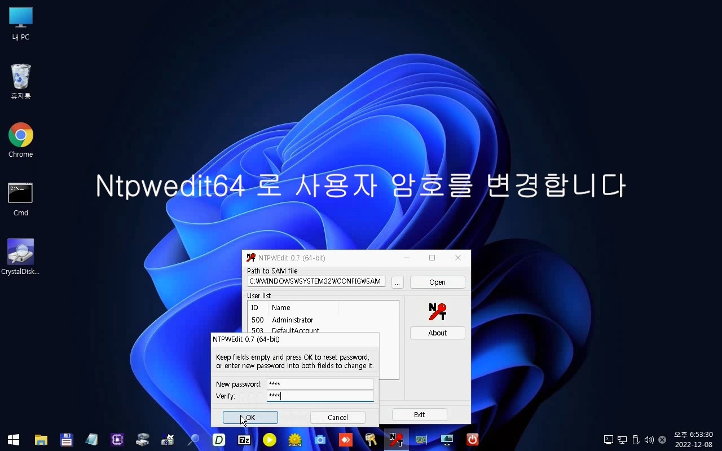Screen dimensions: 722x451
Task: Click the browse '...' button for SAM path
Action: coord(398,282)
